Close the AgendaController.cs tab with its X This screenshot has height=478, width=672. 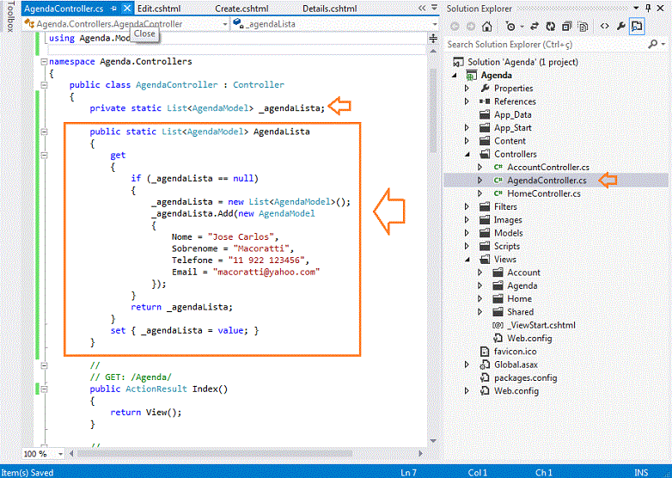[127, 8]
